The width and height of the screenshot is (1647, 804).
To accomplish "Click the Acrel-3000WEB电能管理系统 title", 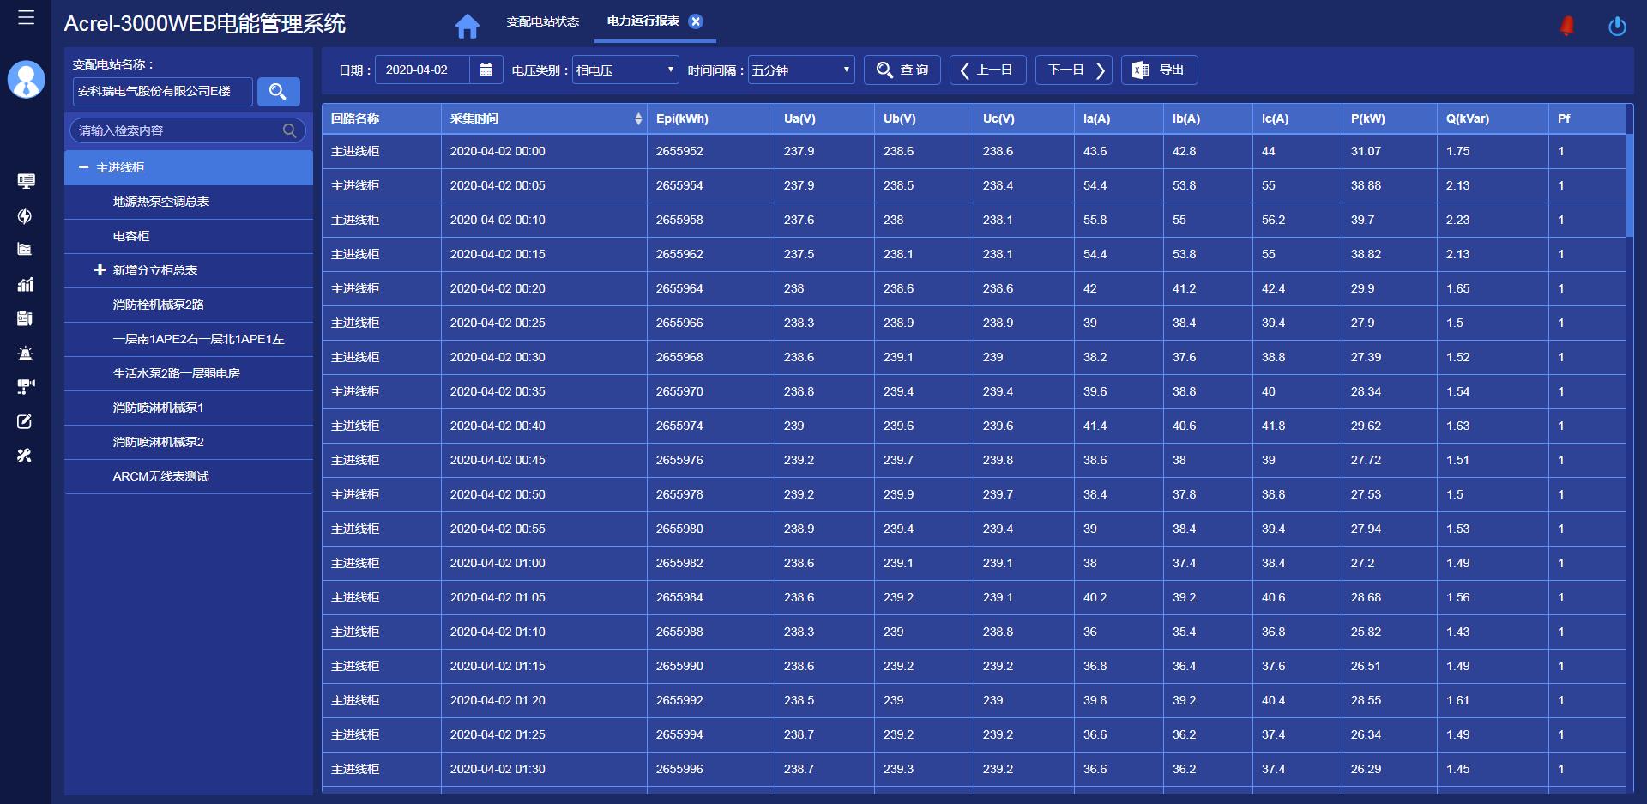I will coord(204,24).
